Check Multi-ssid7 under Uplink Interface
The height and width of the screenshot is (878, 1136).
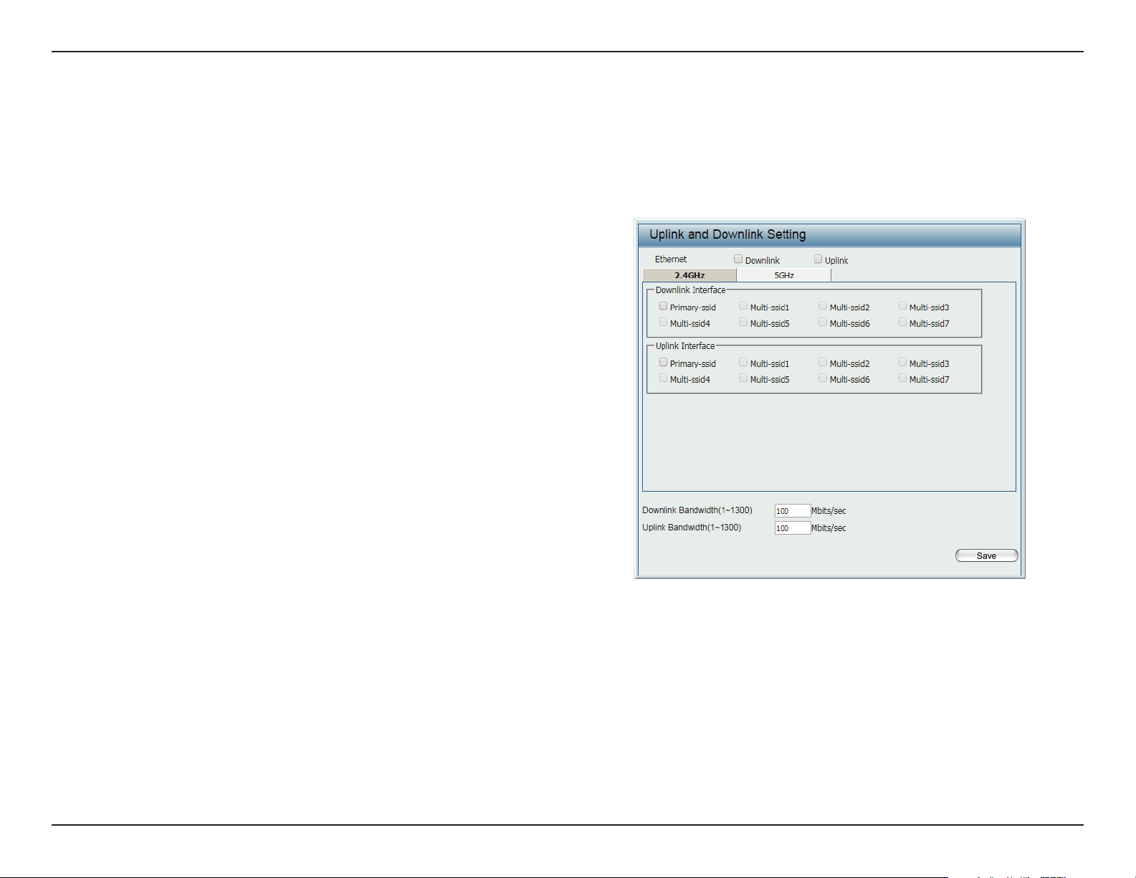[x=903, y=378]
